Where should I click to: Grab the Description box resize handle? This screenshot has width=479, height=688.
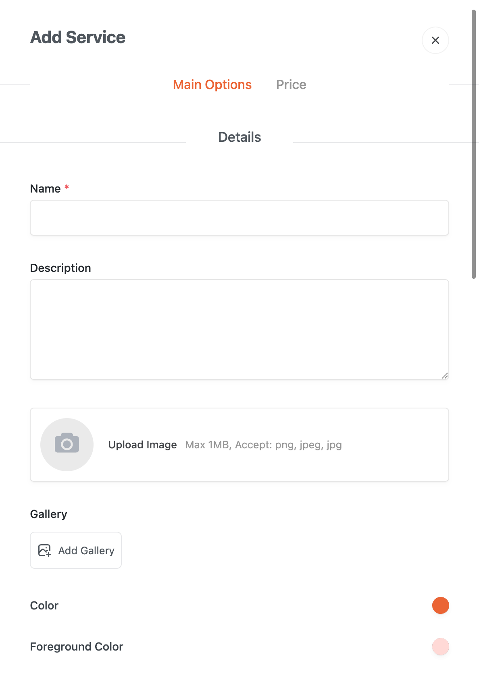(x=445, y=375)
